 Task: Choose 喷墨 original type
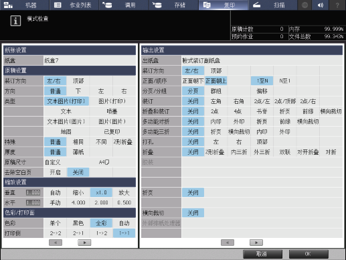coord(112,111)
